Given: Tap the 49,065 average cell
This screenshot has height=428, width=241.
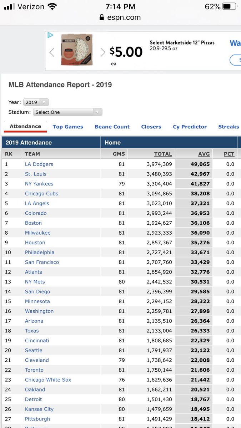Looking at the screenshot, I should point(201,164).
